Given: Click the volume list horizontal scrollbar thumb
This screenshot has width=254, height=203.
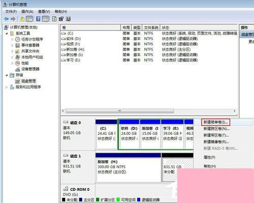Looking at the screenshot, I should [120, 111].
